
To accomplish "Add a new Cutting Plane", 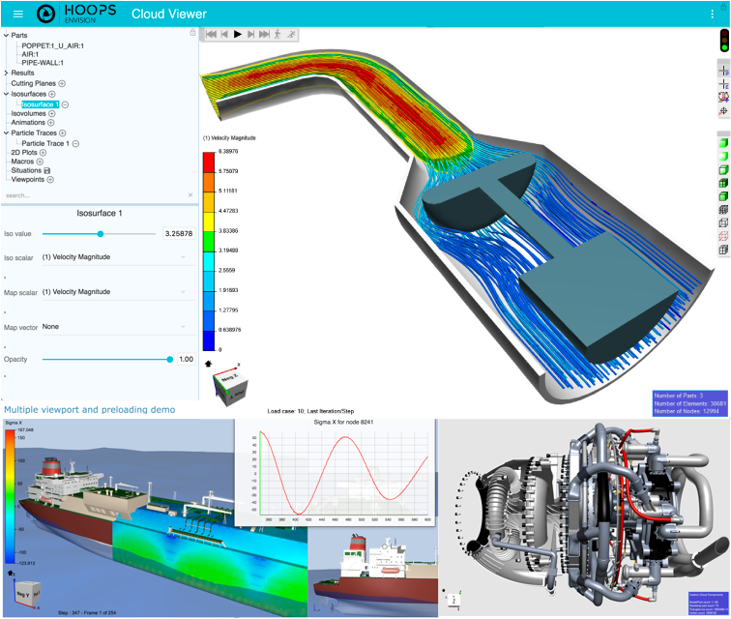I will 62,84.
